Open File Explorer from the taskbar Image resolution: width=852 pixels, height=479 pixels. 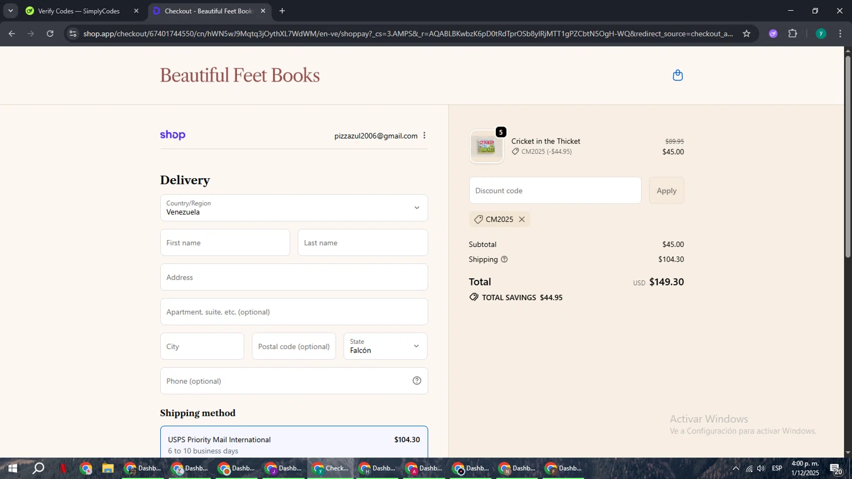click(x=108, y=468)
